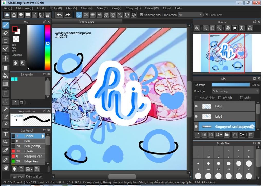
Task: Zoom in on the Navigator panel
Action: click(205, 28)
